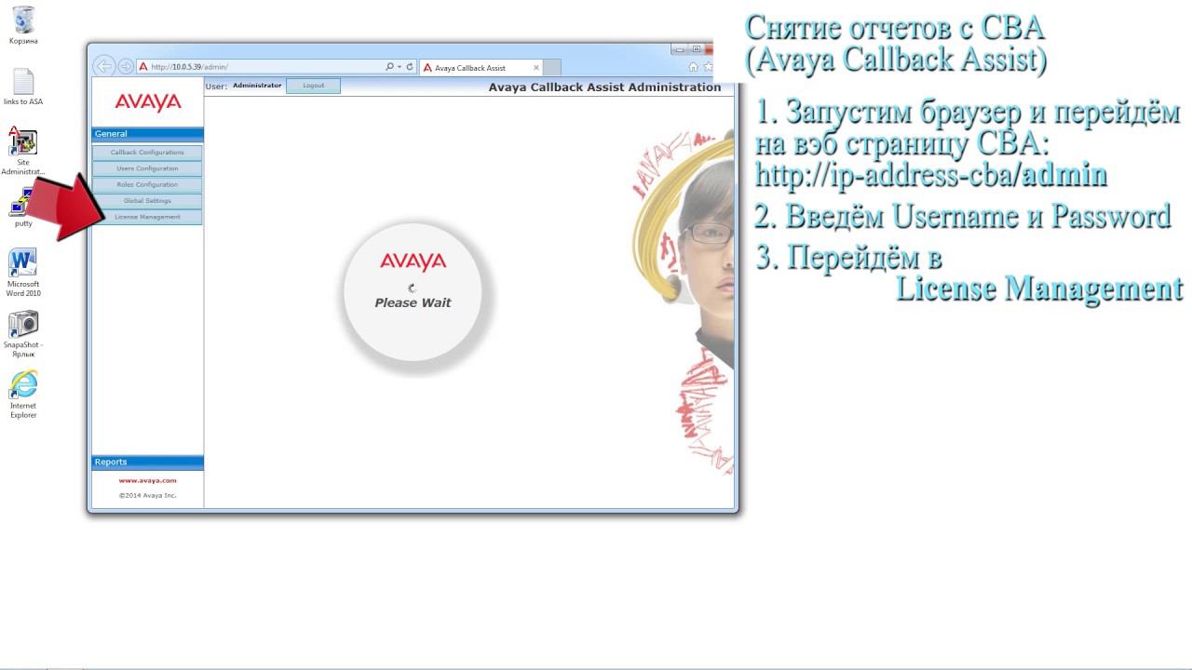1192x670 pixels.
Task: Click the search magnifier in the address bar
Action: coord(390,67)
